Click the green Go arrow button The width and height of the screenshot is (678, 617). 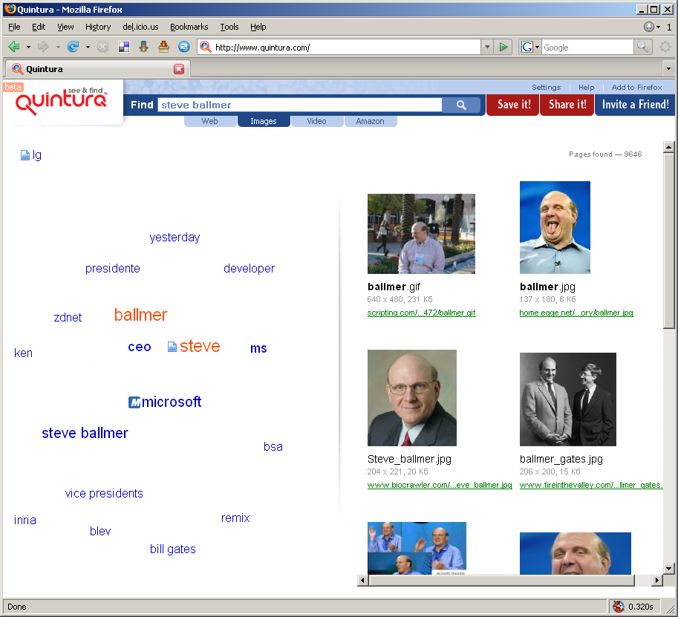pyautogui.click(x=503, y=47)
